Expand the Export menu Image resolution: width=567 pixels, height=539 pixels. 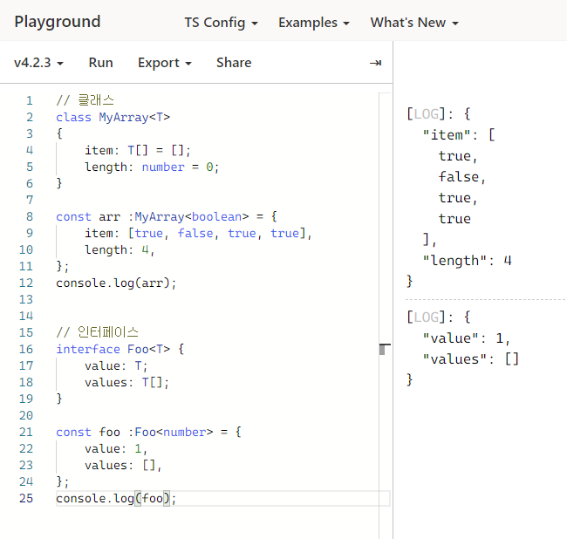[164, 63]
